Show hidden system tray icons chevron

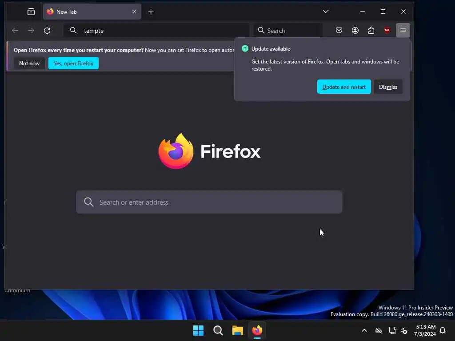coord(364,330)
